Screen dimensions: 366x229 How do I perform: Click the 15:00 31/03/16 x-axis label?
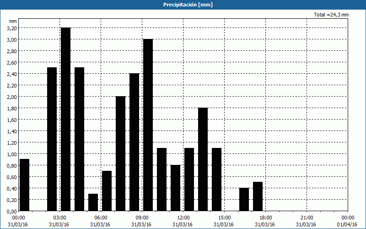tap(224, 221)
